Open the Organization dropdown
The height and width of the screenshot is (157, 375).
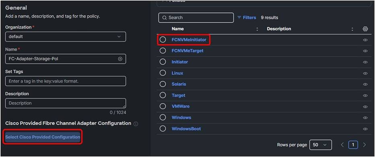coord(66,36)
